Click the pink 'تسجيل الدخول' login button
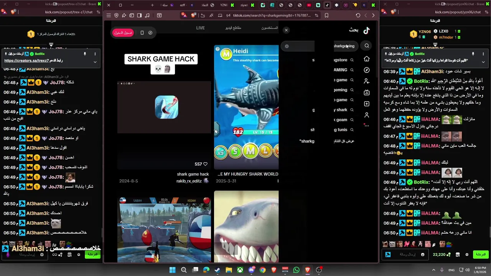Image resolution: width=491 pixels, height=276 pixels. click(x=123, y=33)
